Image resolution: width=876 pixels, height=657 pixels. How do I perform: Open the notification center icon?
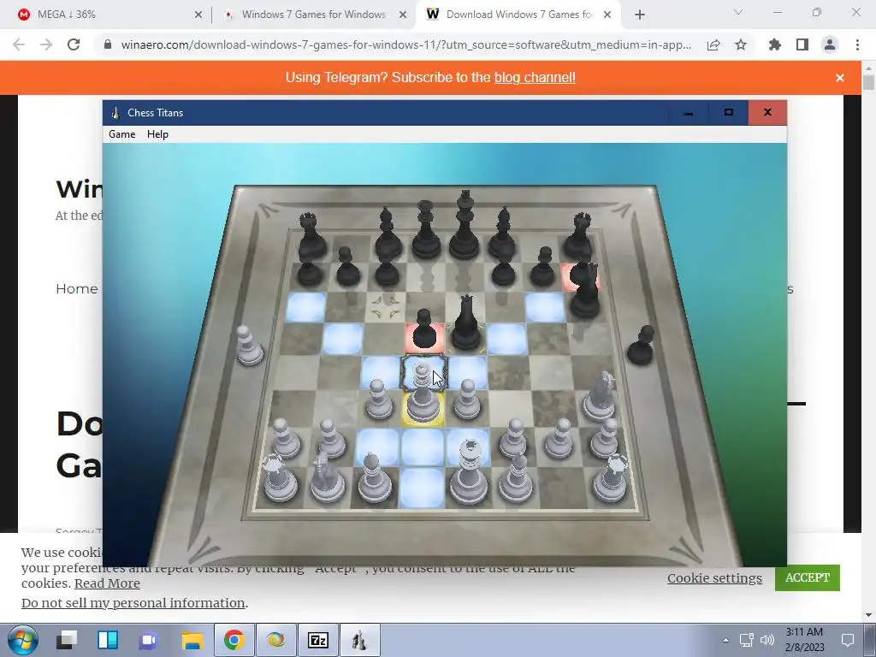(x=848, y=640)
